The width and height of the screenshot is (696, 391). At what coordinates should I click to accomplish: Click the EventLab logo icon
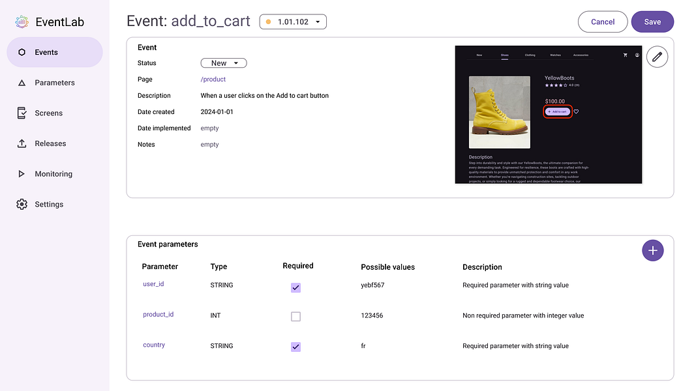pos(22,22)
